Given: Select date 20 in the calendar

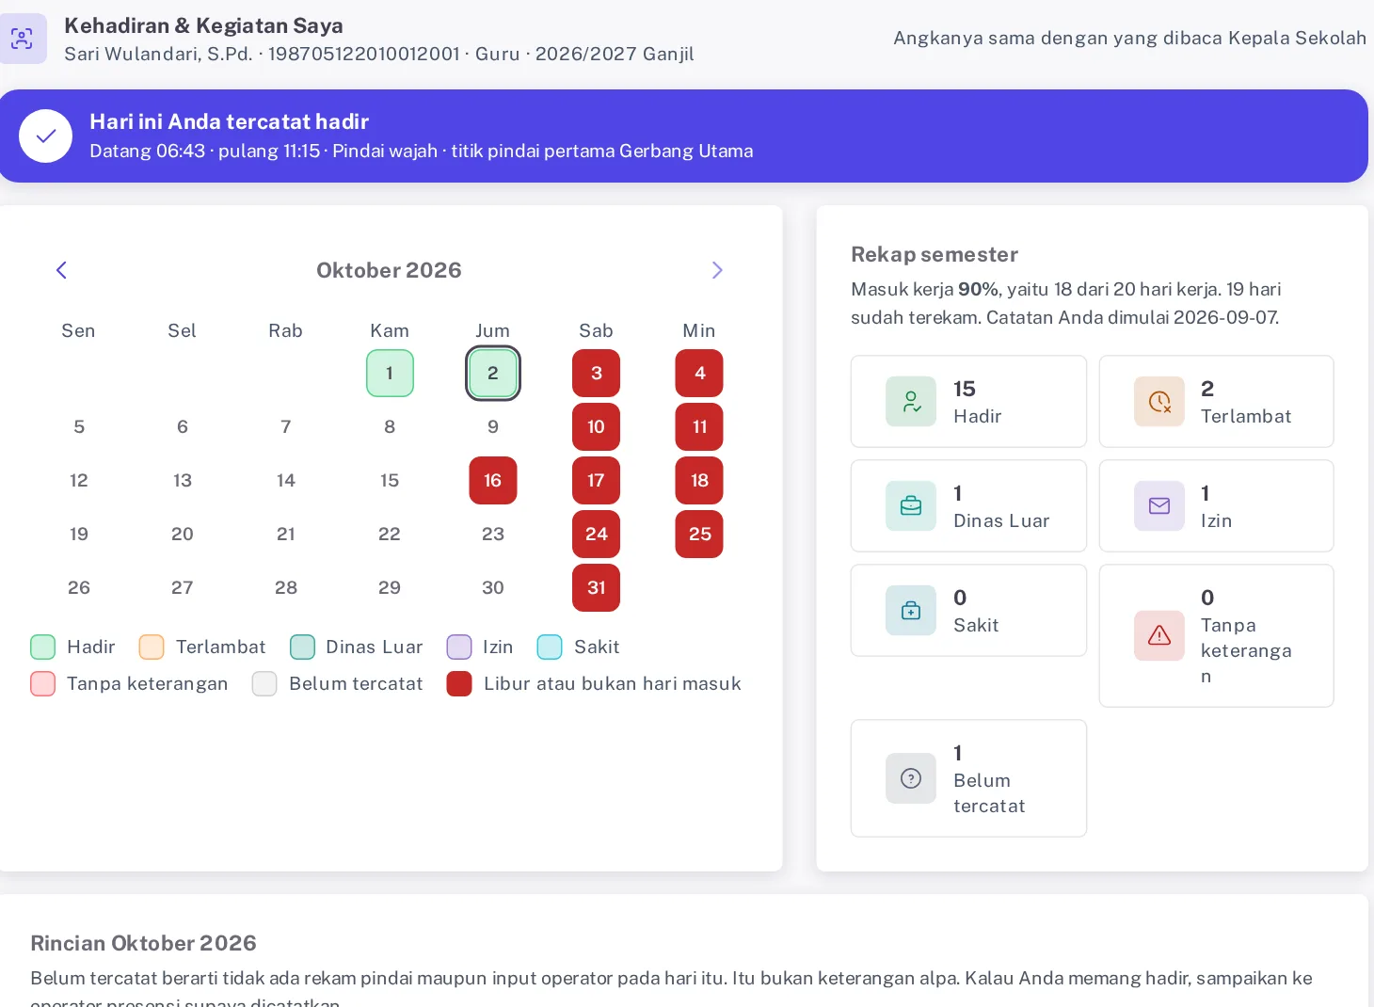Looking at the screenshot, I should pyautogui.click(x=183, y=534).
